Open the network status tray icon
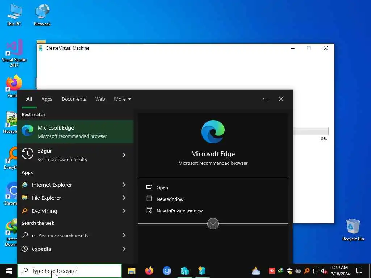 coord(316,271)
